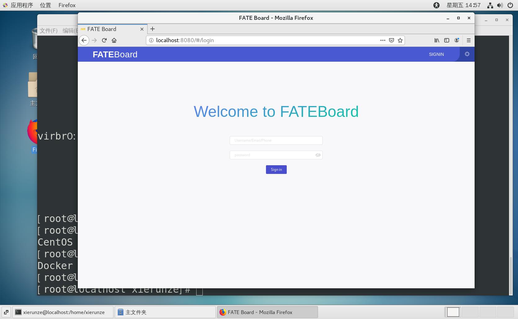
Task: Toggle password visibility with the eye icon
Action: click(318, 155)
